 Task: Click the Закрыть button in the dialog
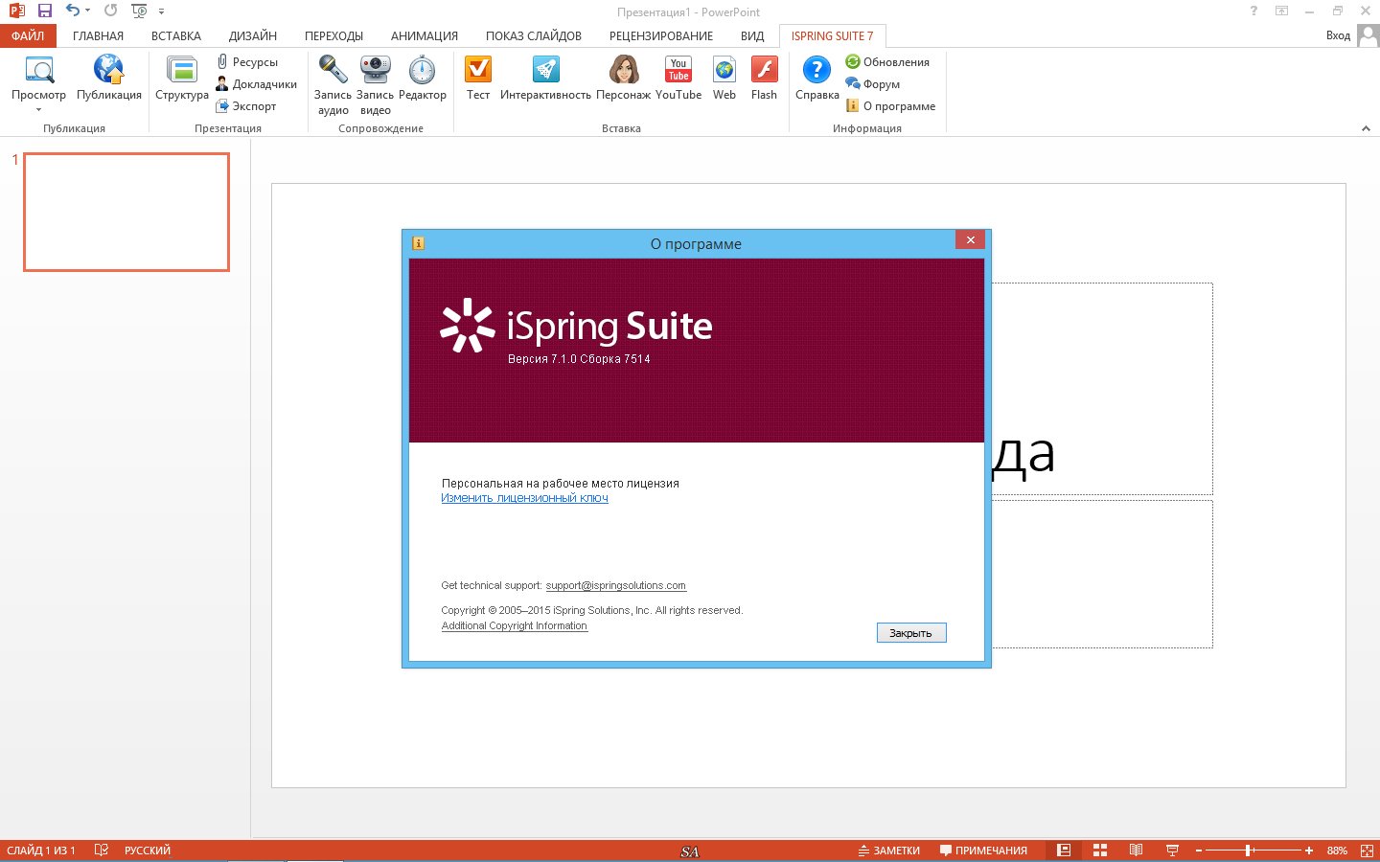point(910,633)
